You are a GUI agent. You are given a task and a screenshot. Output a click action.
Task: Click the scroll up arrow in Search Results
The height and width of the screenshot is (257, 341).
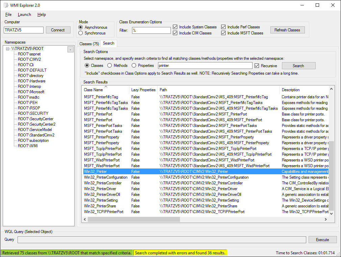pos(331,89)
